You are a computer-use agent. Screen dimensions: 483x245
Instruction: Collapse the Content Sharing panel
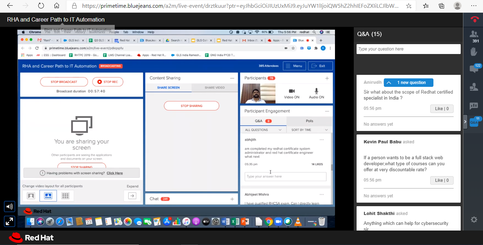(232, 78)
